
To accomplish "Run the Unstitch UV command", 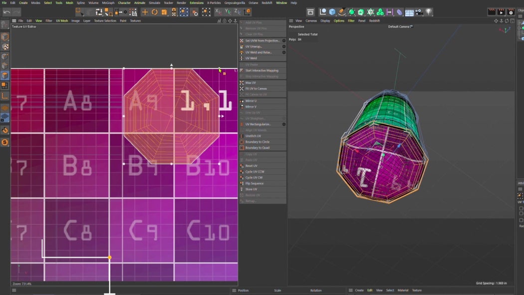I will click(x=255, y=136).
